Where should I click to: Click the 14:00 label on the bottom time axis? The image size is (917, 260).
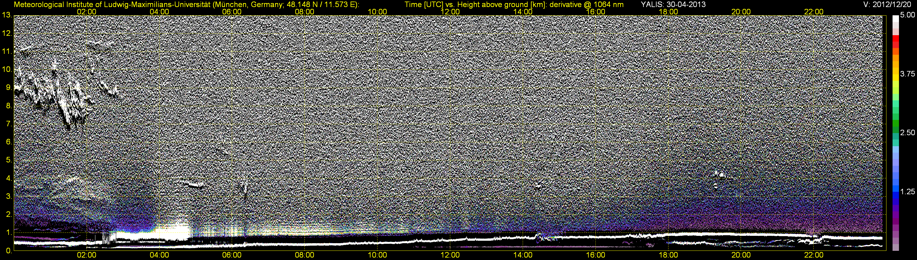click(523, 255)
